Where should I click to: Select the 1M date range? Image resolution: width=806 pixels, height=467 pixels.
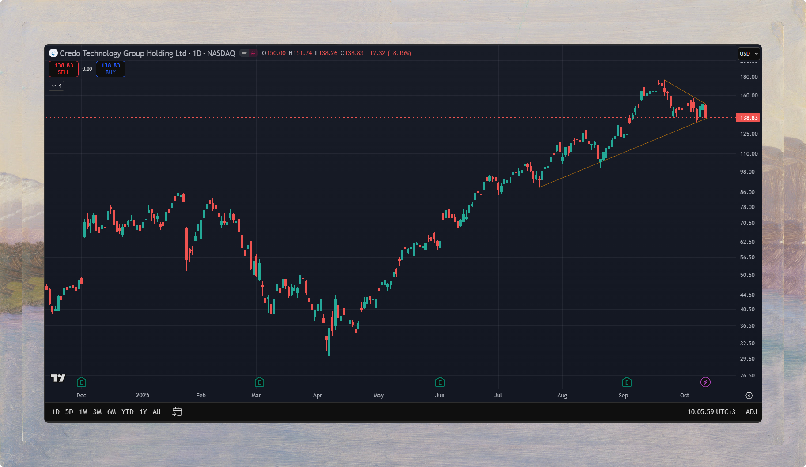pos(83,412)
